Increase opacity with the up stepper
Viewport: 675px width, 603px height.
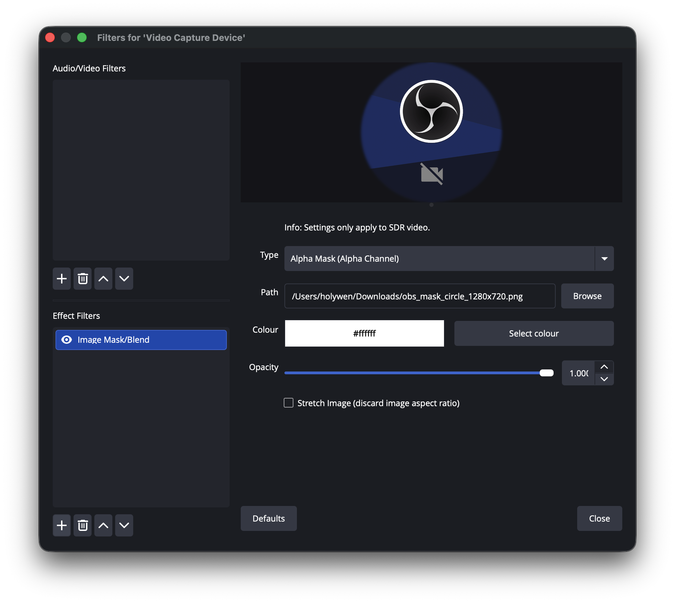[604, 367]
